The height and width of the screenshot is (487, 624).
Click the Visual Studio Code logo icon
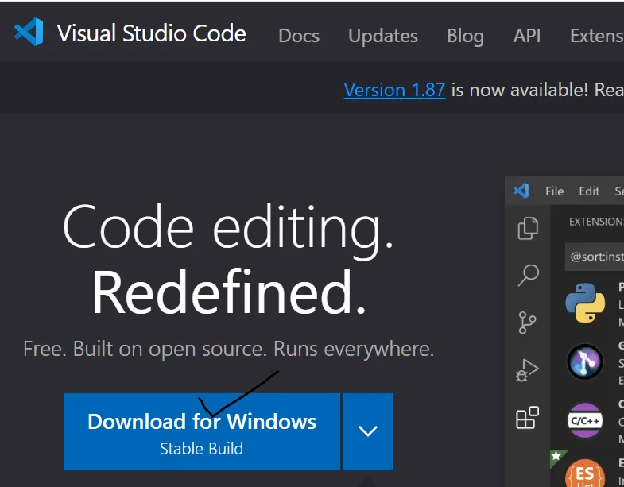click(29, 32)
